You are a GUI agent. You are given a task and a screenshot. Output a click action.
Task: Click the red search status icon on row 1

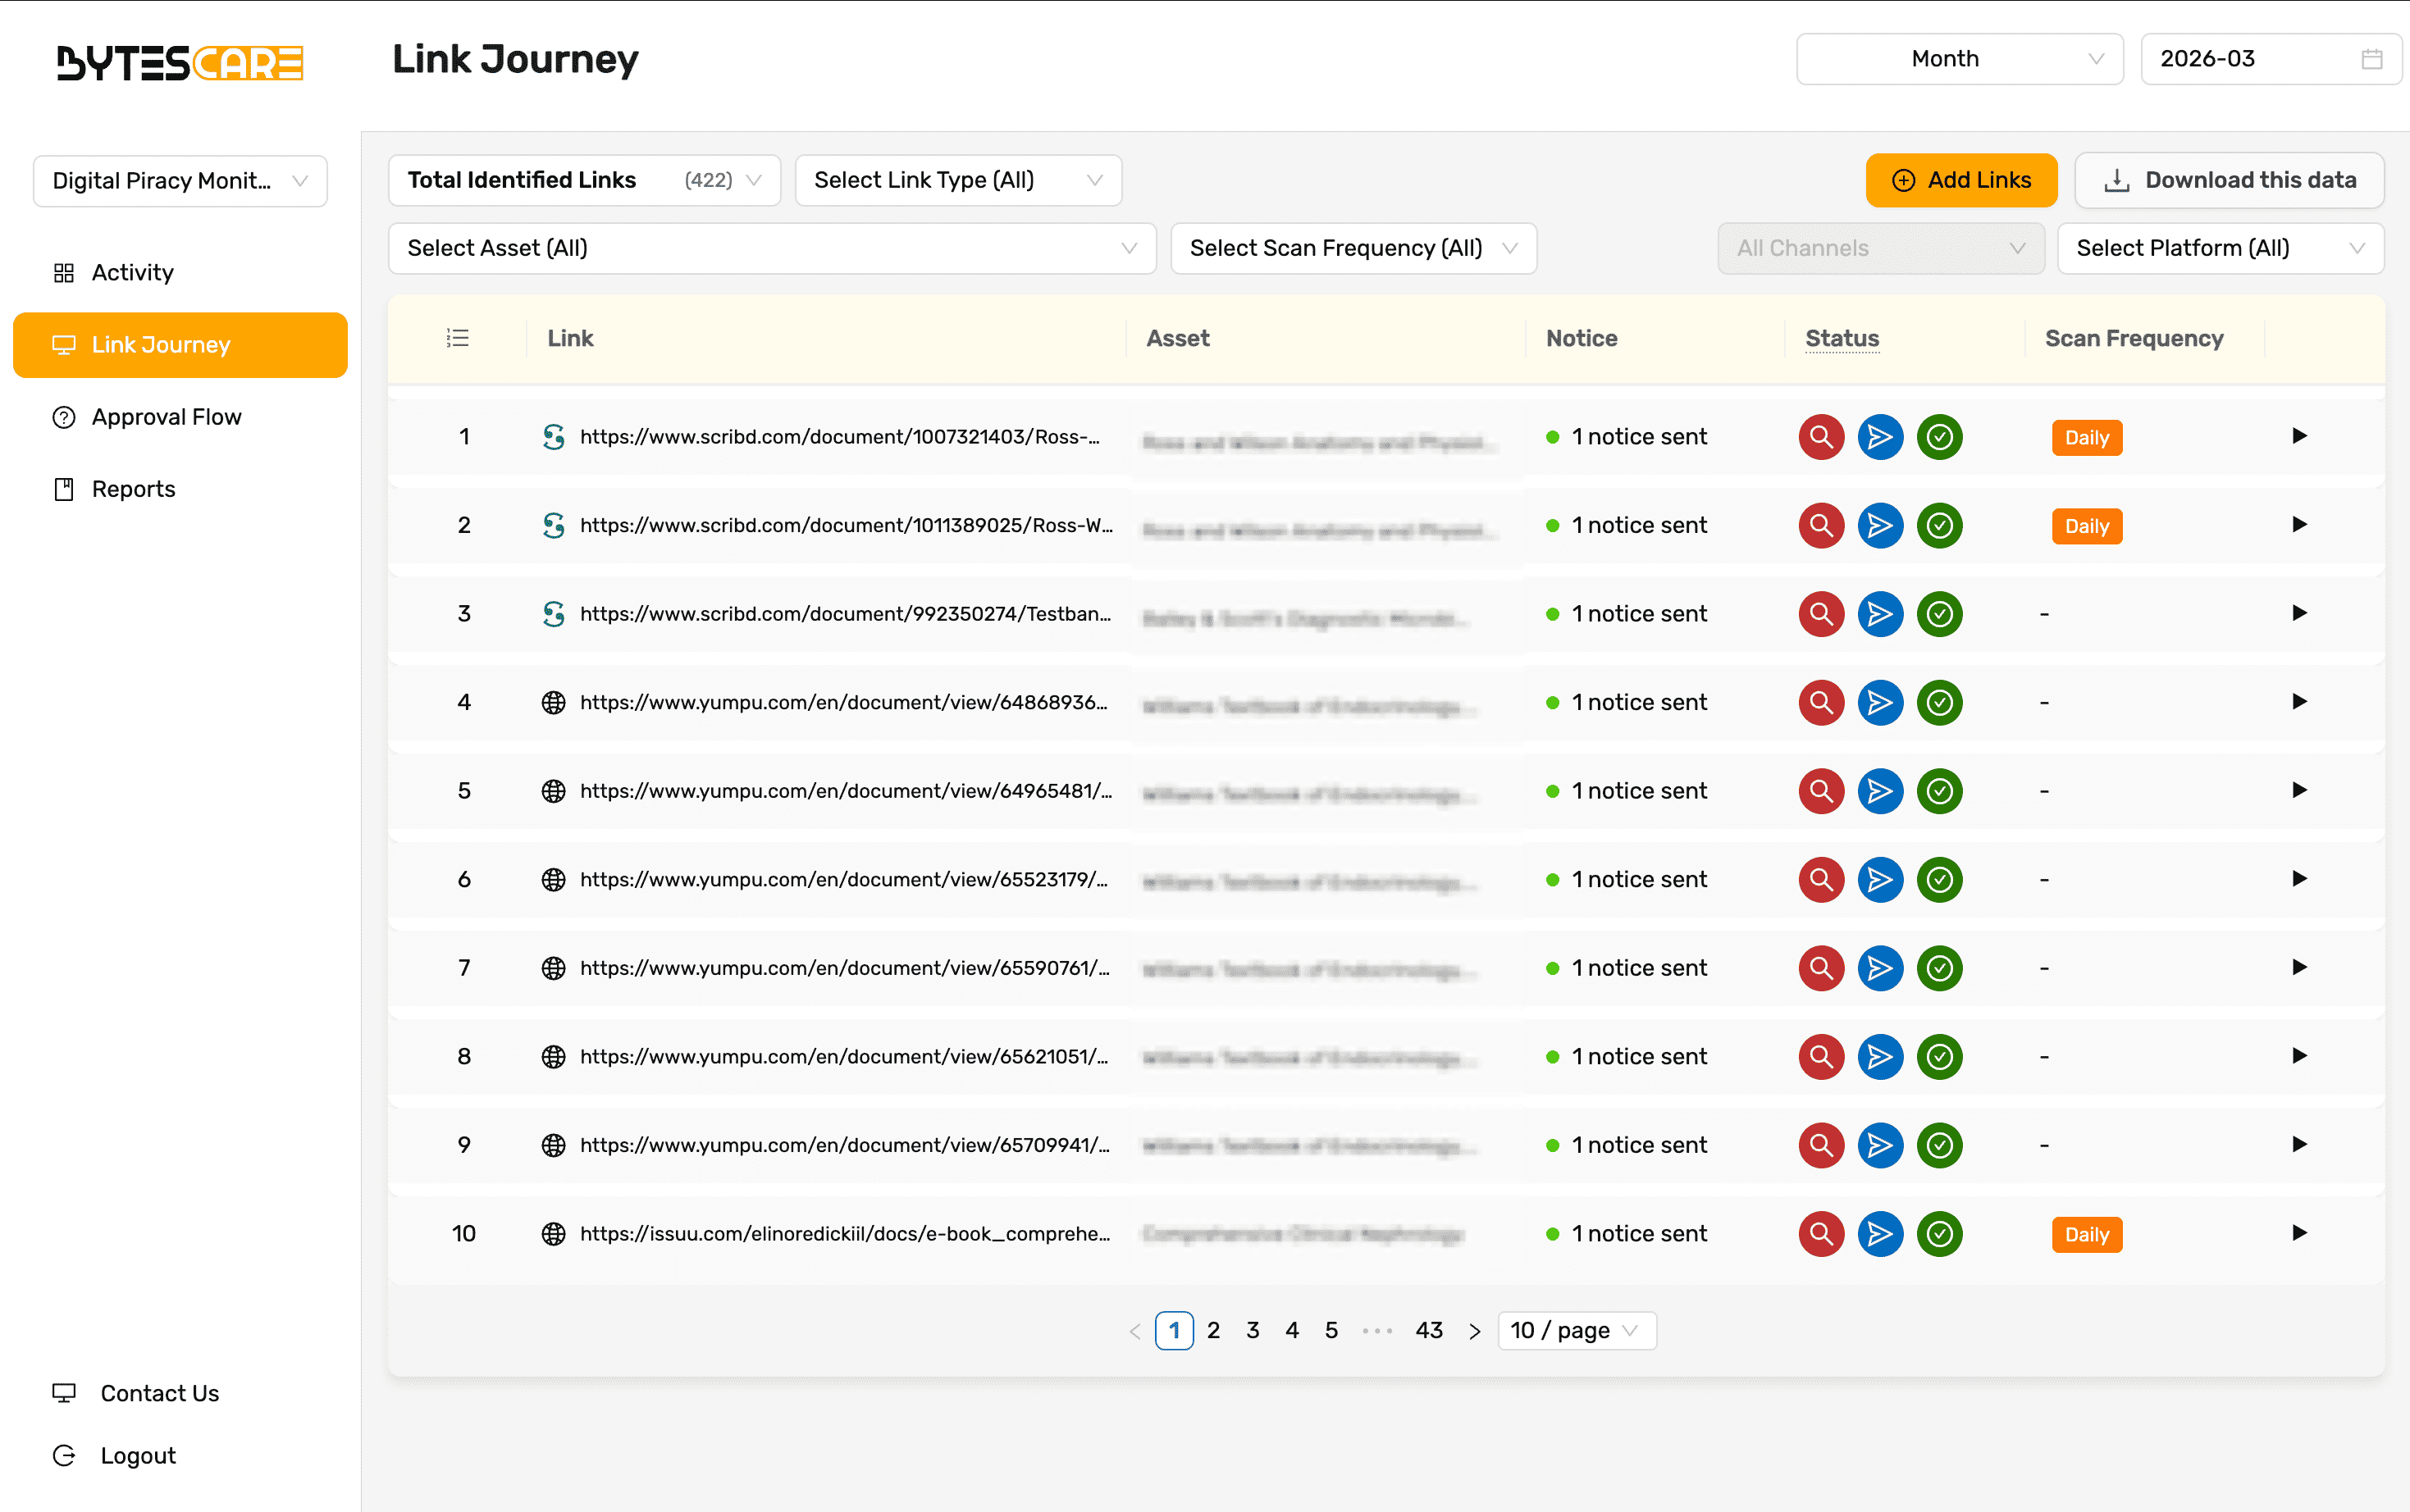1821,437
